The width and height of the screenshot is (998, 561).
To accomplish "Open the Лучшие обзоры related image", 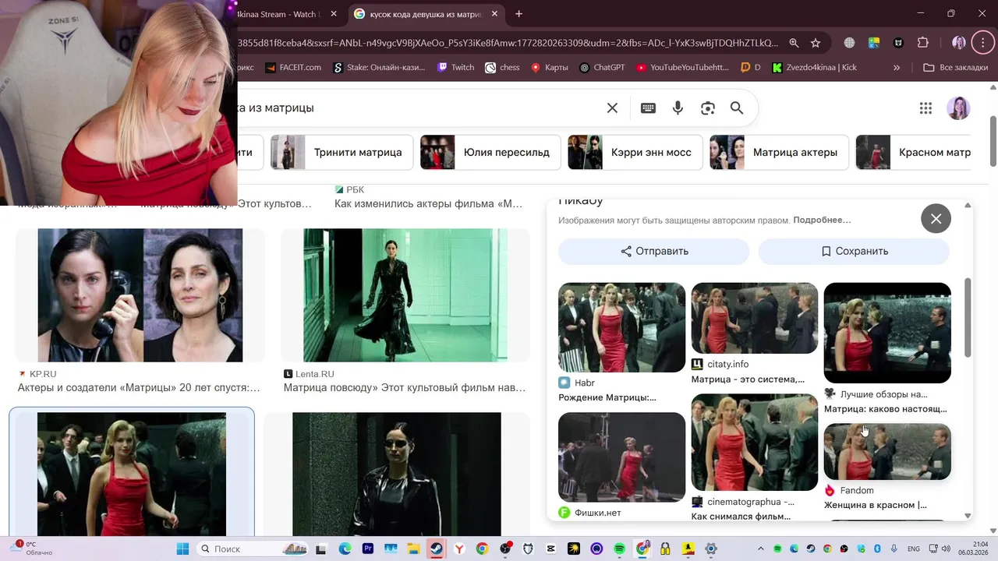I will coord(887,333).
